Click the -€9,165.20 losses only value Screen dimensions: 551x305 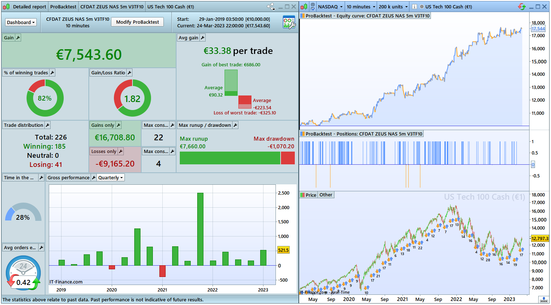tap(115, 164)
